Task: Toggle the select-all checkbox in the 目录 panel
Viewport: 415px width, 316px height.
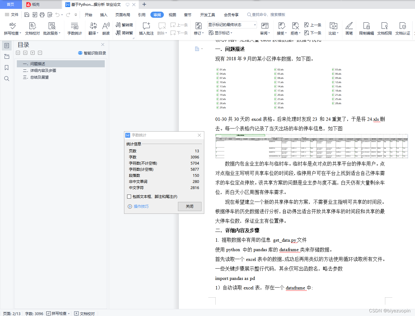Action: [x=18, y=53]
